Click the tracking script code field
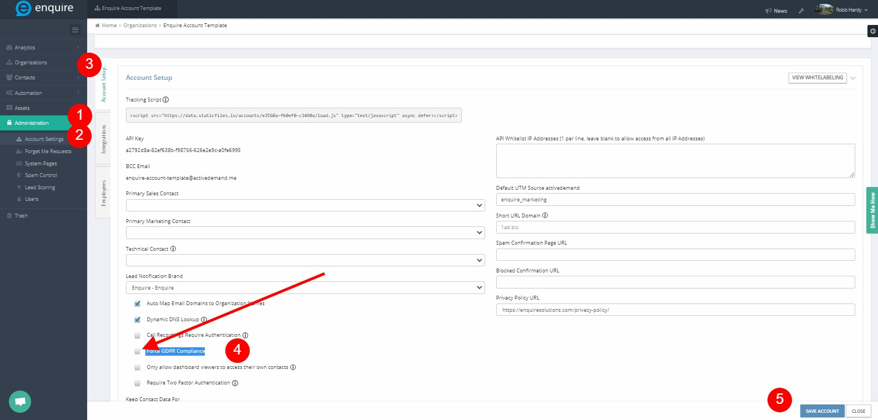The image size is (878, 420). point(294,115)
